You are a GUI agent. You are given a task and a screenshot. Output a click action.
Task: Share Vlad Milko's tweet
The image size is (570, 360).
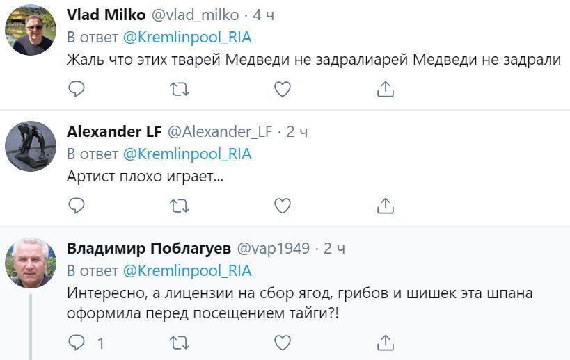(385, 89)
